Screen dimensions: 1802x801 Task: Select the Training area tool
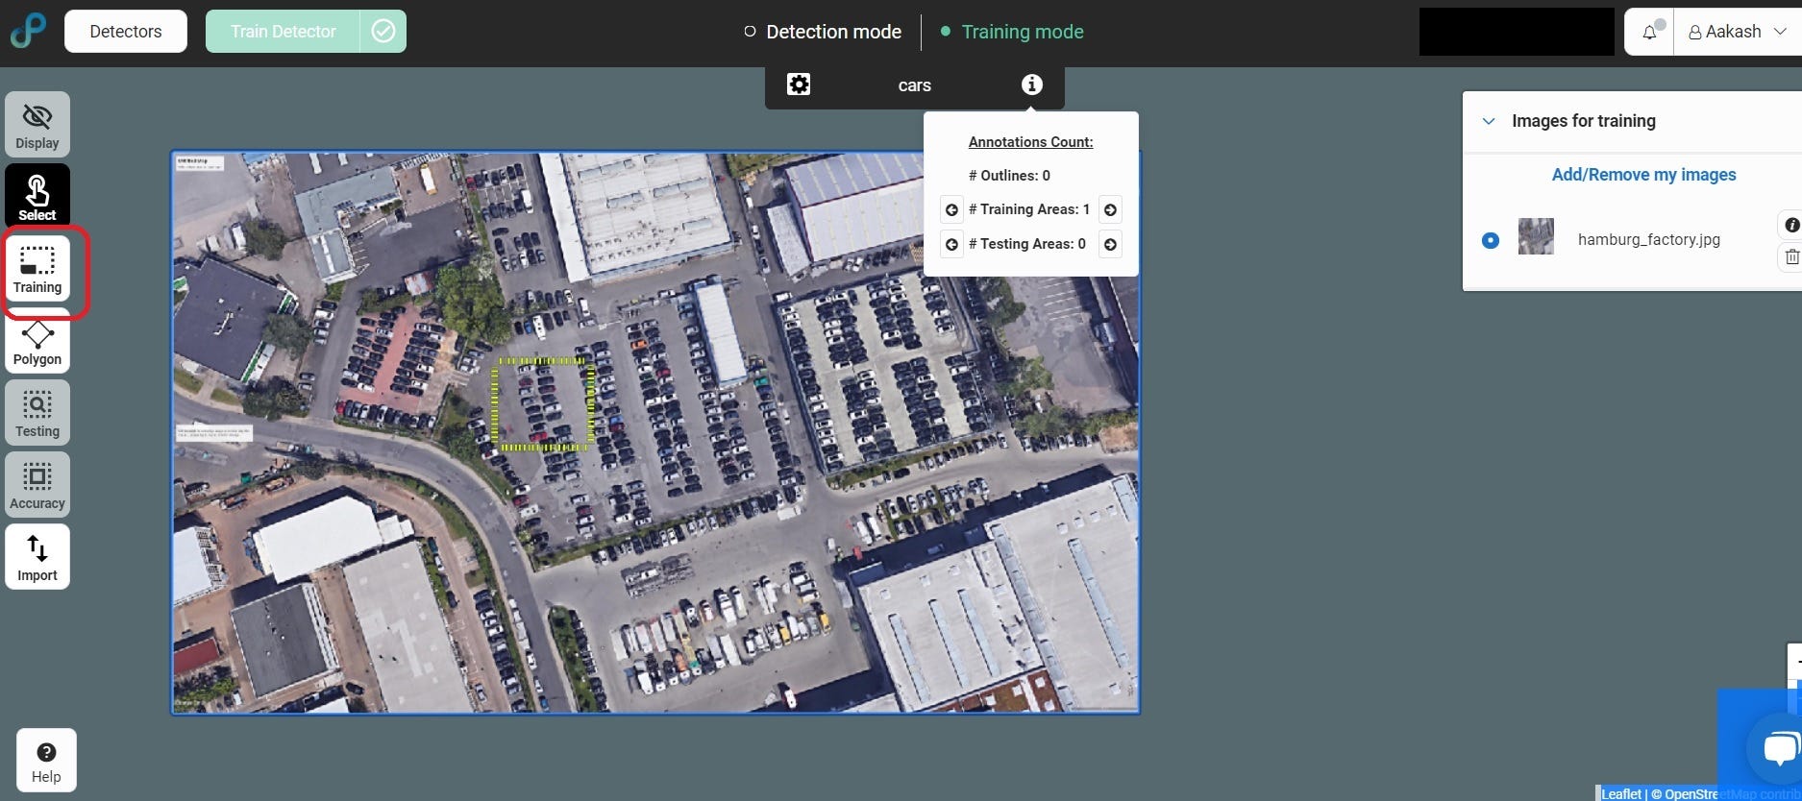(x=37, y=269)
